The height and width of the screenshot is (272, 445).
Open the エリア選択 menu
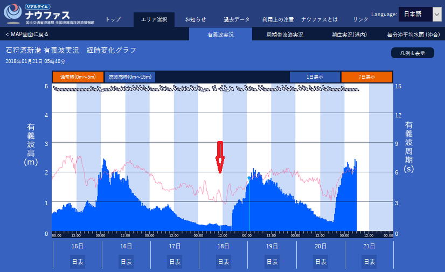coord(154,19)
